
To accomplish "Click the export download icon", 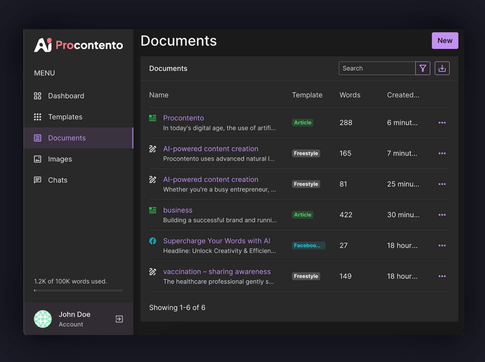I will [x=442, y=68].
